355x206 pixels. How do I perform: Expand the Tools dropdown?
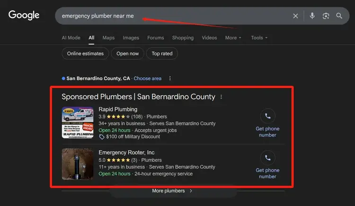point(259,38)
